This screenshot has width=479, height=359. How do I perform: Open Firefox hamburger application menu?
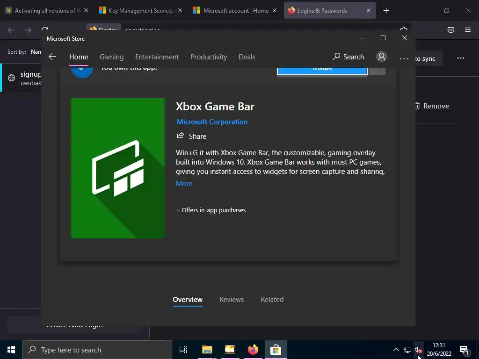467,30
